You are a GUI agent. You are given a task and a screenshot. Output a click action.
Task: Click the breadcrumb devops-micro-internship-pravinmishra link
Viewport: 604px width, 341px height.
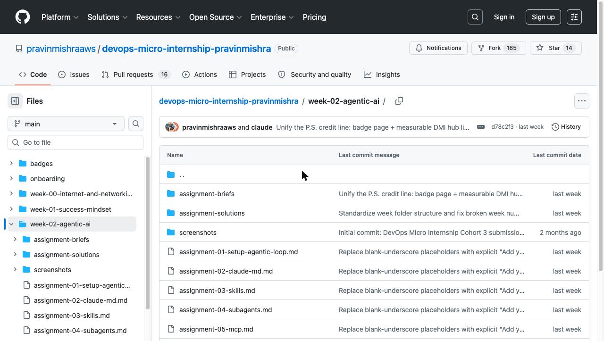tap(228, 101)
